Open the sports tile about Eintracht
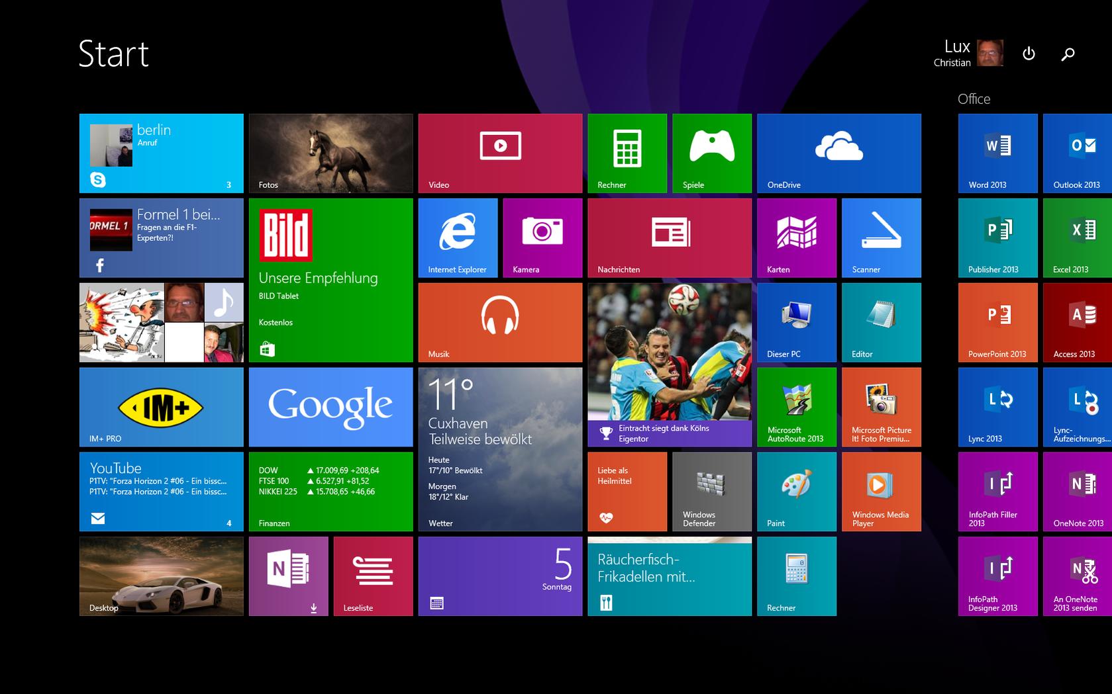1112x694 pixels. click(x=670, y=365)
